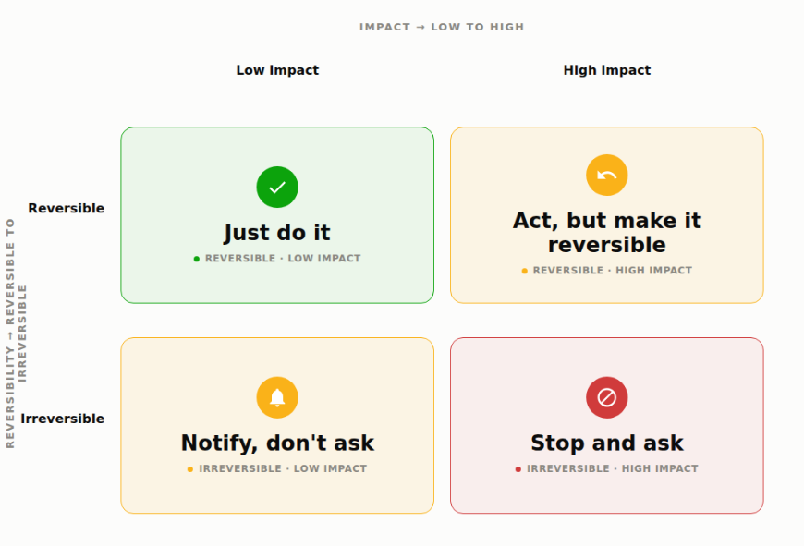Select the 'Just do it' heading
The height and width of the screenshot is (546, 804).
[277, 233]
